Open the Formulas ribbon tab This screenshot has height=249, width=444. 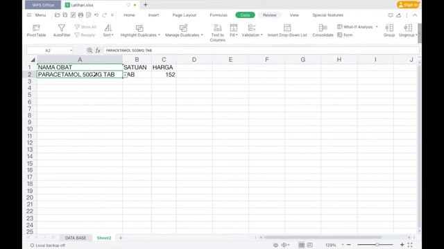(219, 15)
